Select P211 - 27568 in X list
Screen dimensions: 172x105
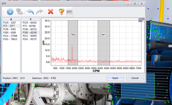11,36
